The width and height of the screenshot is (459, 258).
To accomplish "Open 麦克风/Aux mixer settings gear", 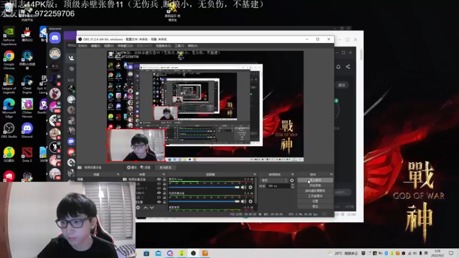I will [x=251, y=187].
